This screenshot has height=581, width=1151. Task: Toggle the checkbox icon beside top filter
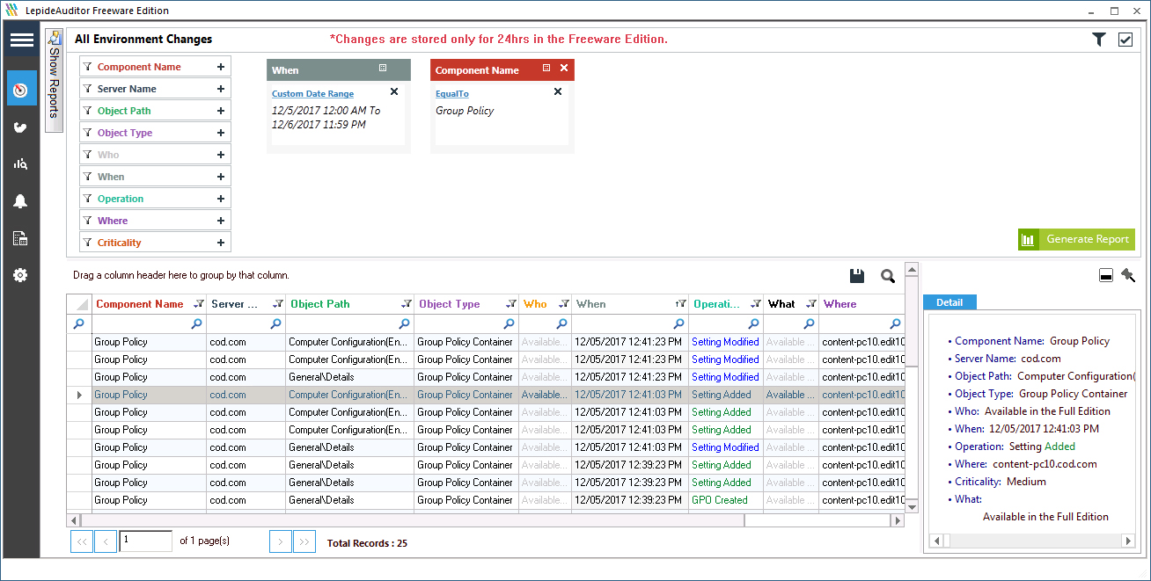[1125, 40]
